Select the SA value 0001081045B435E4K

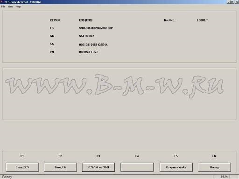pyautogui.click(x=93, y=45)
